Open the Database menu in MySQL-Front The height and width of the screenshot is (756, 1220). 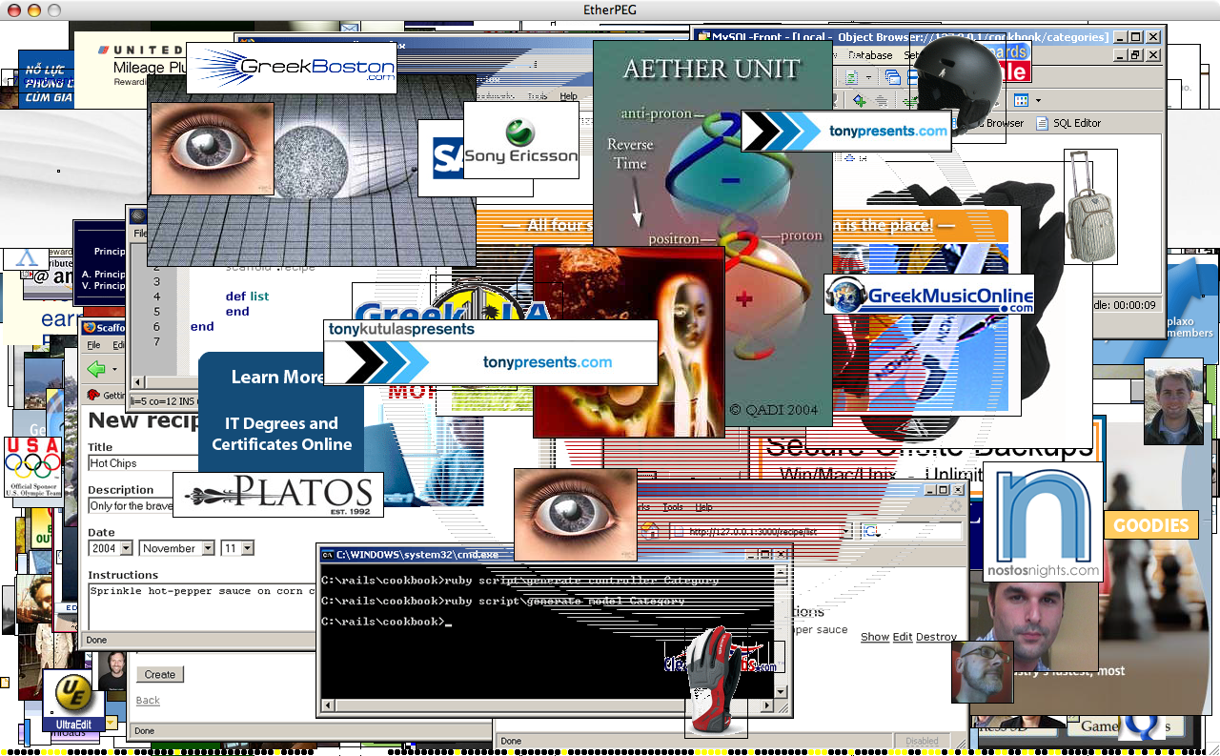(x=869, y=55)
